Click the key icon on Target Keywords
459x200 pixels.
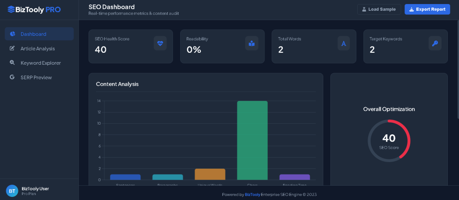coord(435,43)
